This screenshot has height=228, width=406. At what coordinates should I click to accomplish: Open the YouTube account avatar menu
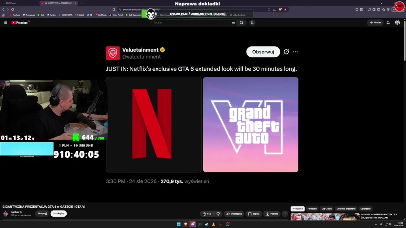(x=397, y=22)
